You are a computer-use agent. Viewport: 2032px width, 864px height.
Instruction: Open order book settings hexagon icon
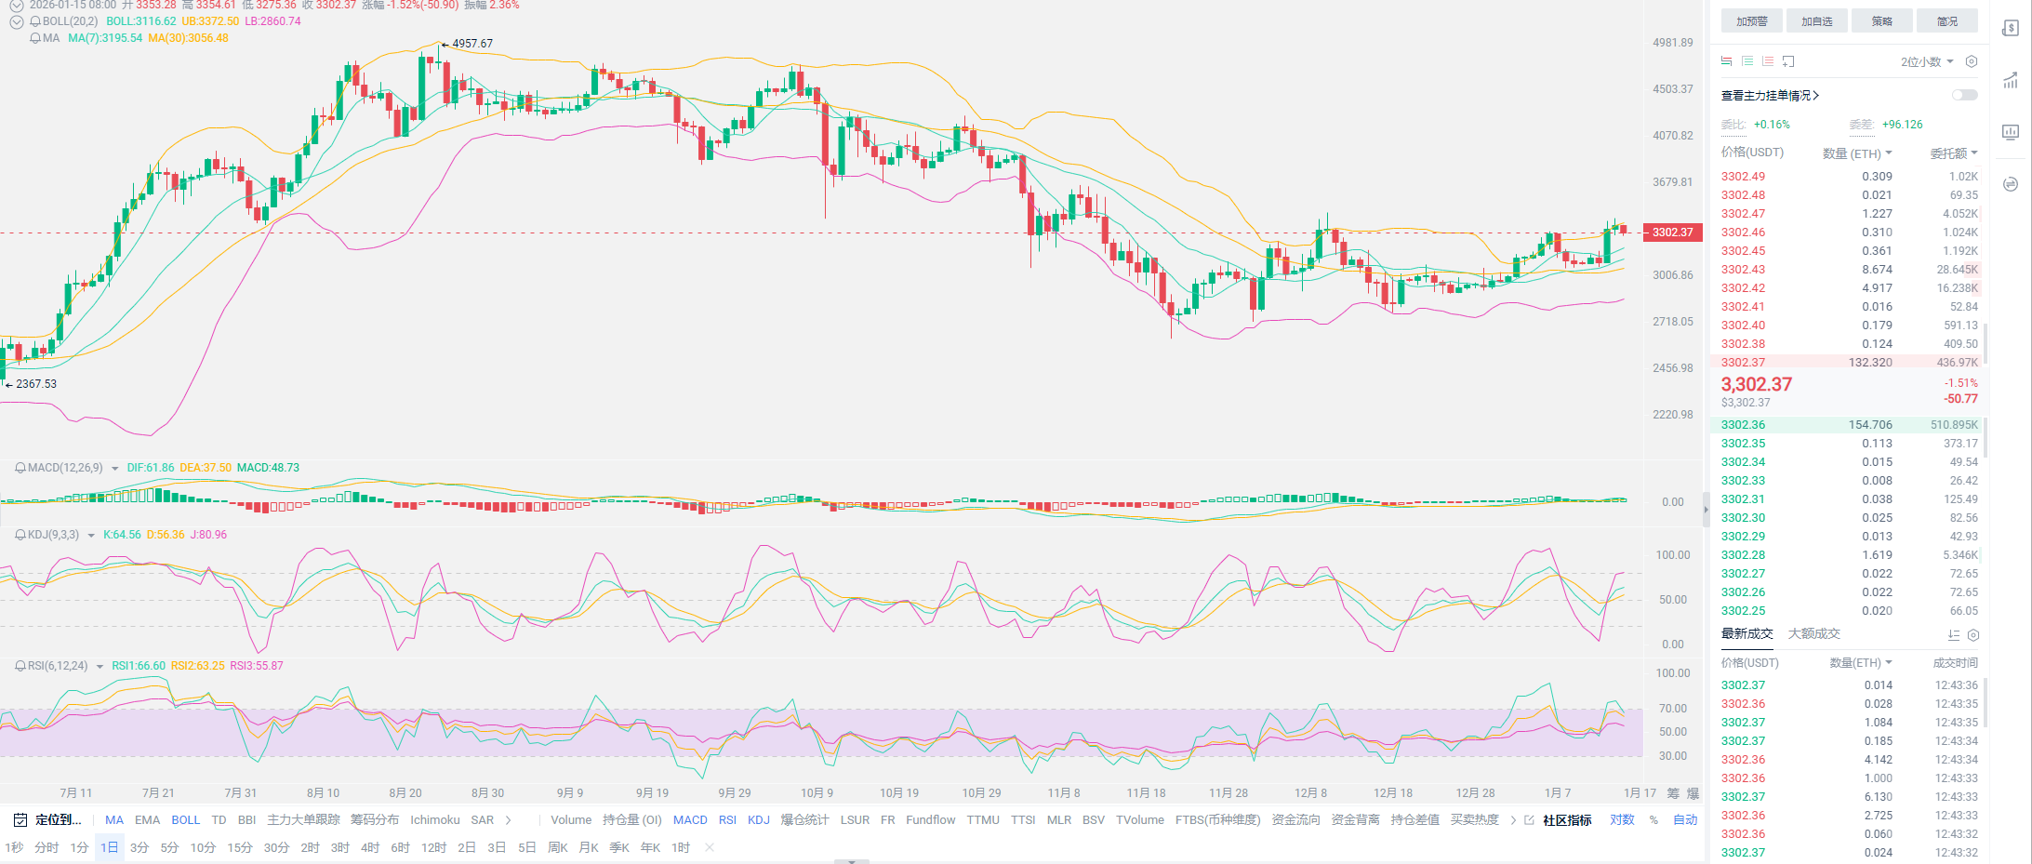point(1972,61)
